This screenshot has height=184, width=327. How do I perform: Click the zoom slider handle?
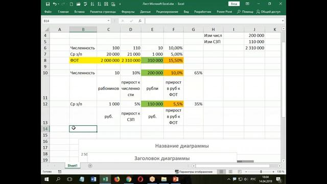[x=261, y=172]
